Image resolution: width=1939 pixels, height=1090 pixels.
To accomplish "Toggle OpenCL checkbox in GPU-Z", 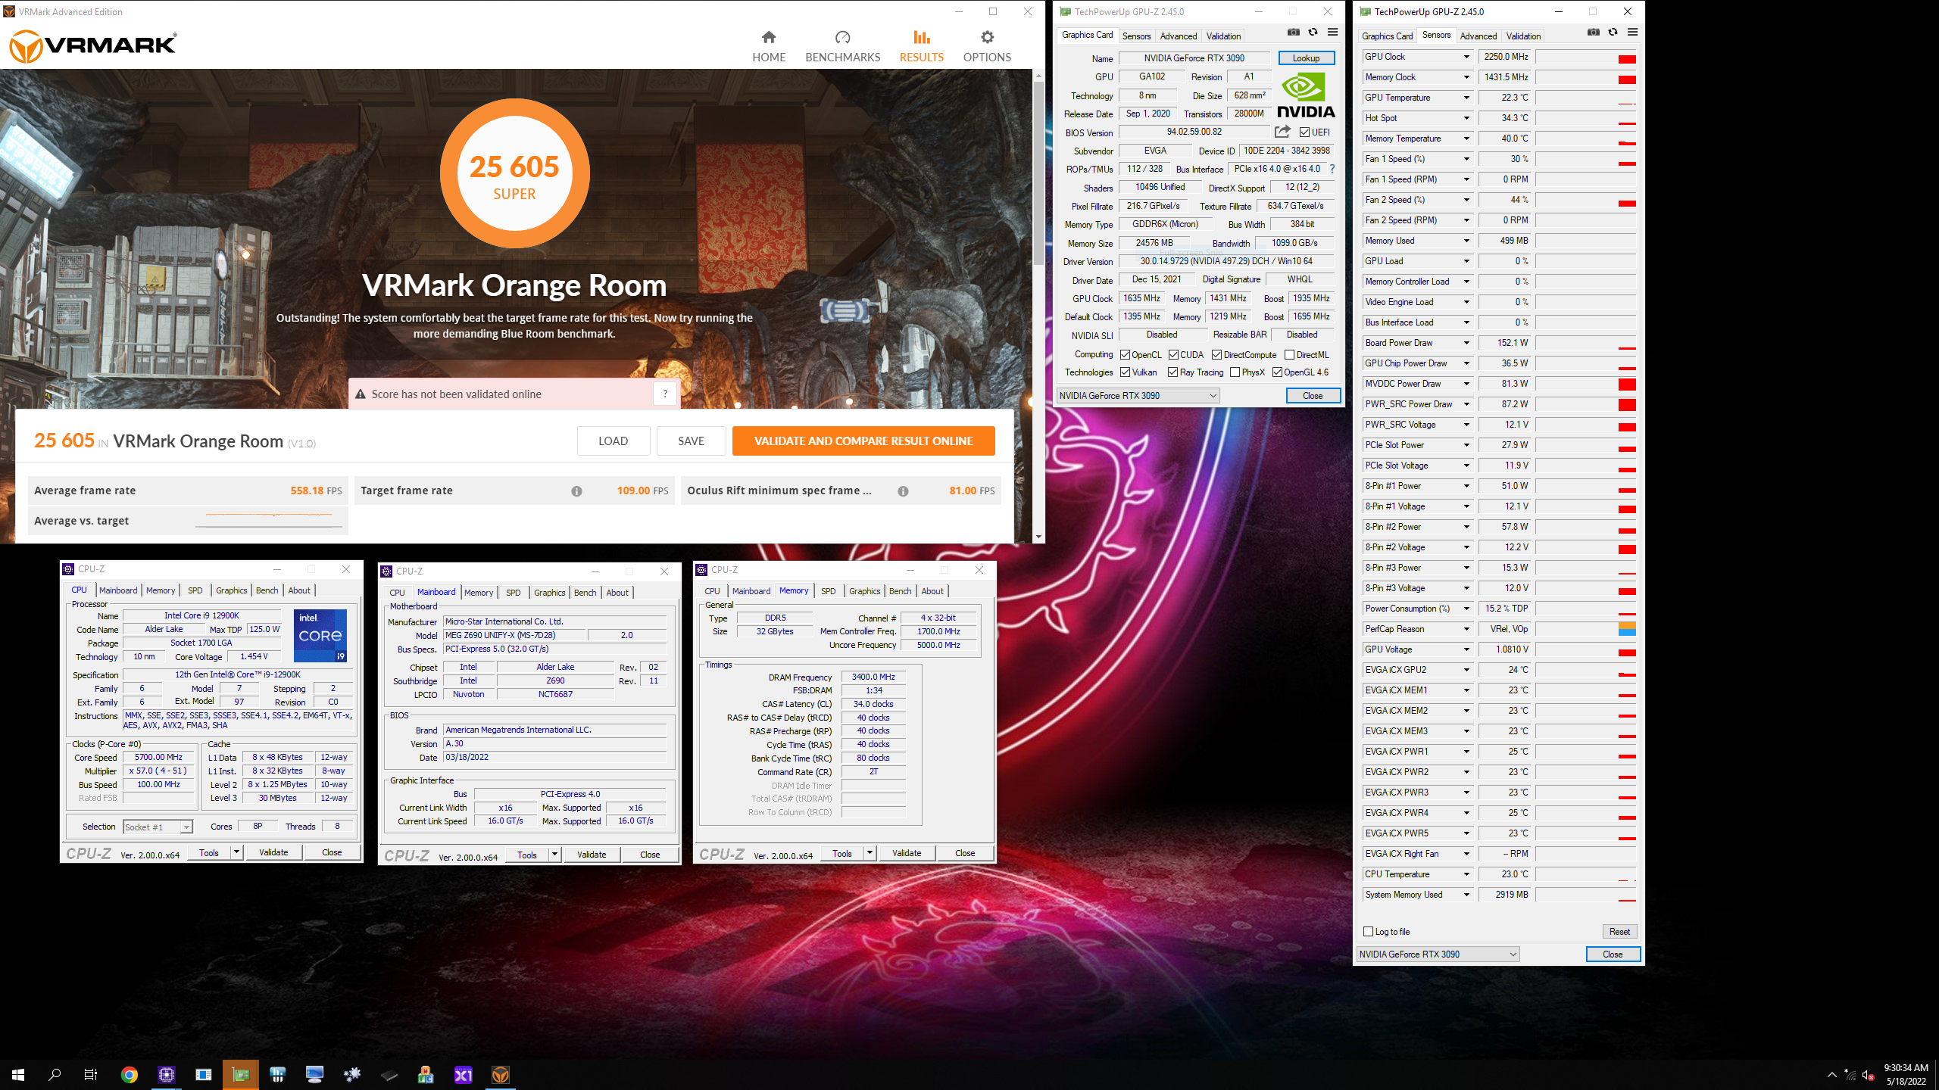I will (x=1126, y=355).
